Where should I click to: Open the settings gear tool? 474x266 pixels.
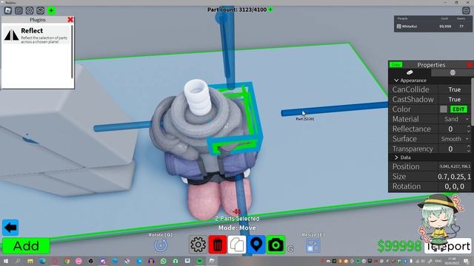198,245
